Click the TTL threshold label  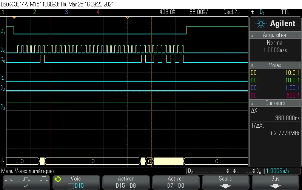285,12
